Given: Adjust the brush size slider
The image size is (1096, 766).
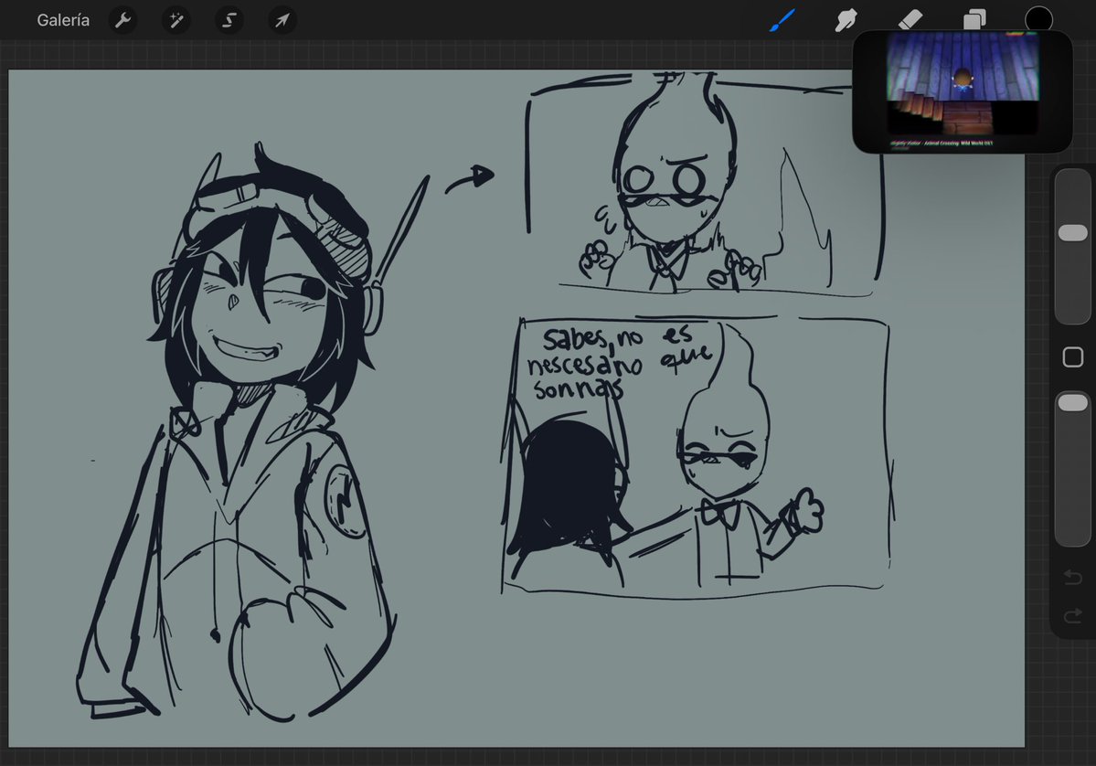Looking at the screenshot, I should click(x=1073, y=233).
